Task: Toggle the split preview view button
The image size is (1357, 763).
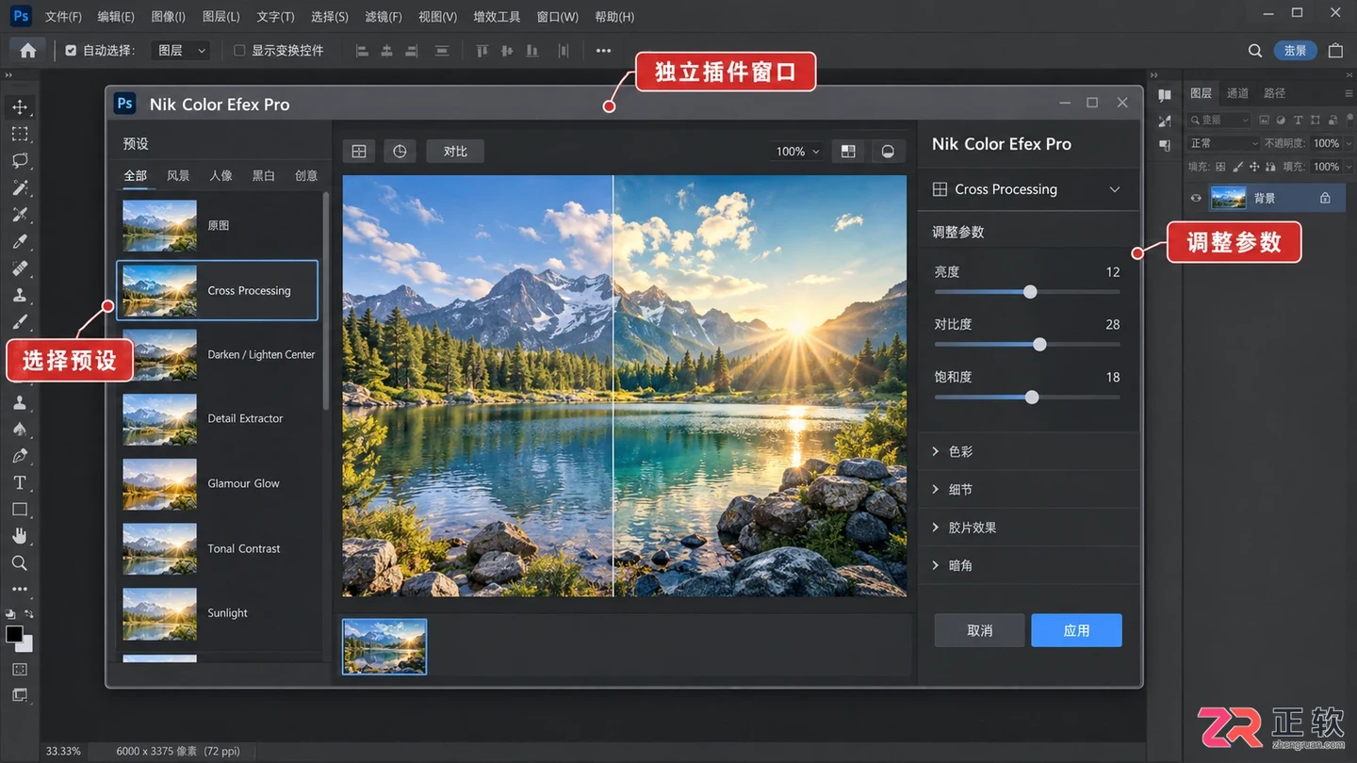Action: click(848, 151)
